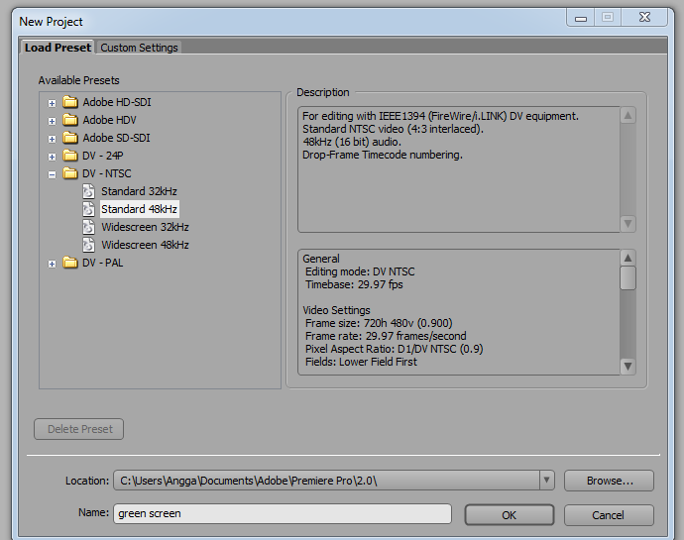Expand the Adobe SD-SDI preset group
Screen dimensions: 684x540
tap(52, 139)
